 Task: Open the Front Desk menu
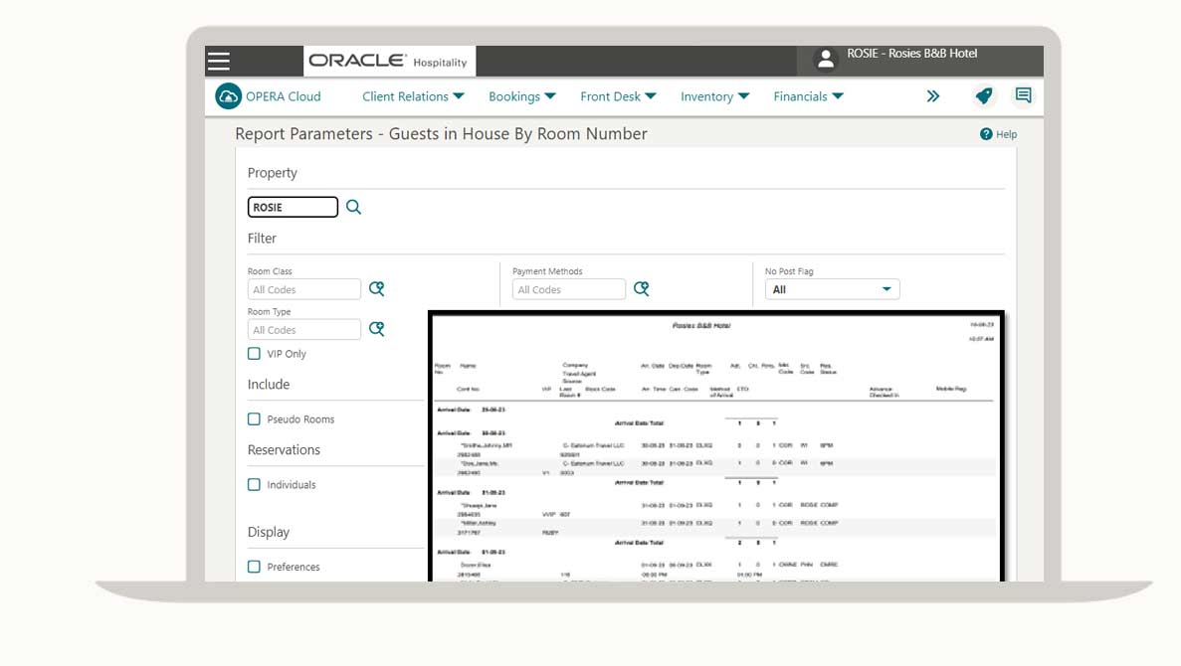(x=618, y=96)
